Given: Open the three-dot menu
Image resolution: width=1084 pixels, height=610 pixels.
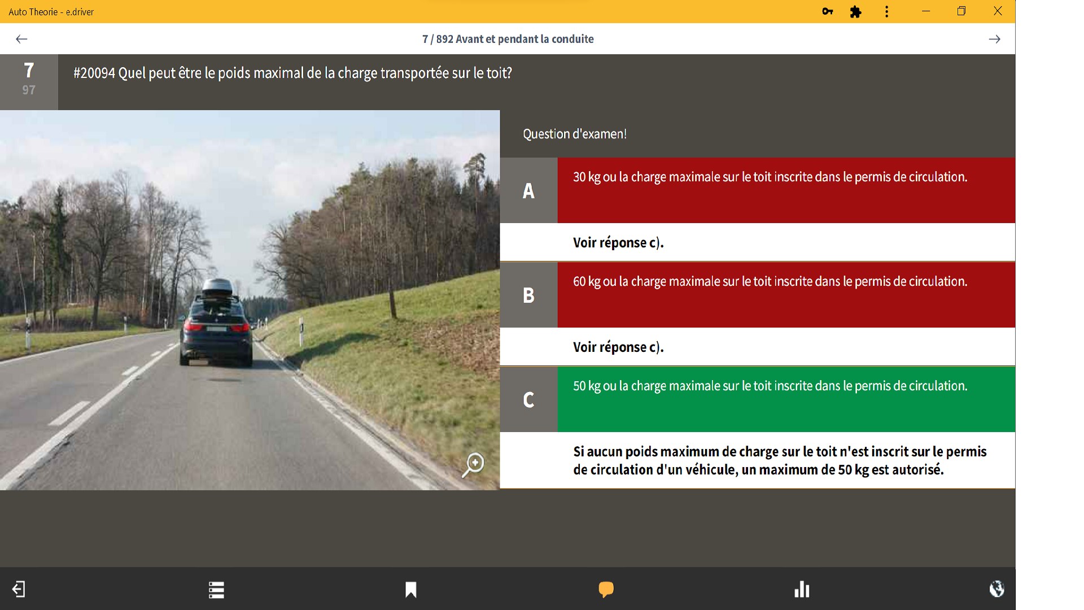Looking at the screenshot, I should coord(886,11).
